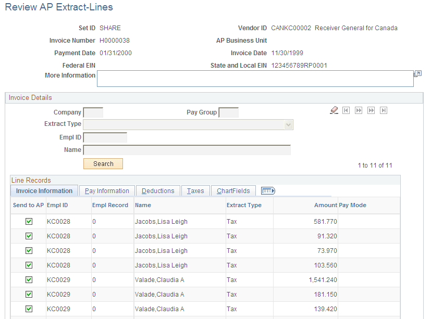Screen dimensions: 431x319
Task: Switch to the Taxes tab
Action: [x=196, y=191]
